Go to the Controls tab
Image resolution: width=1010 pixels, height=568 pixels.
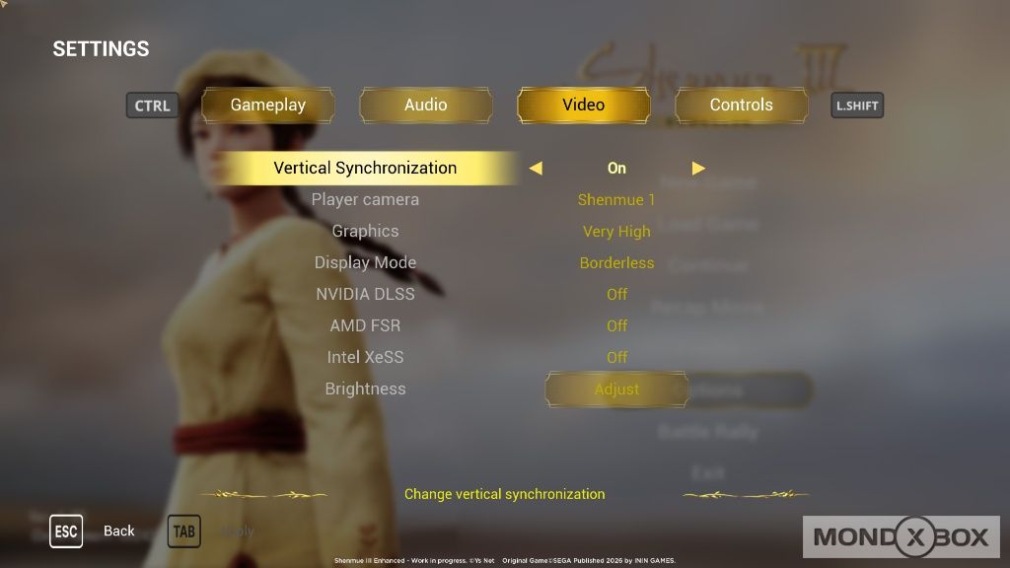741,106
